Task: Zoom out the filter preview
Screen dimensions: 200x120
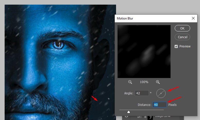Action: [130, 82]
